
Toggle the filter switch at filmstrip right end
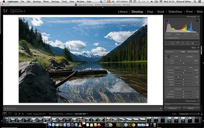tap(202, 114)
